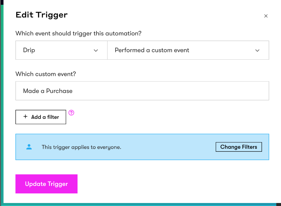281x206 pixels.
Task: Click the blue trigger summary banner
Action: coord(142,147)
